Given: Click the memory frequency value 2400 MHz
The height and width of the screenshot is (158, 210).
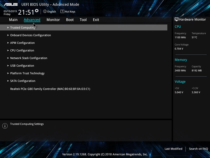Looking at the screenshot, I should click(180, 71).
